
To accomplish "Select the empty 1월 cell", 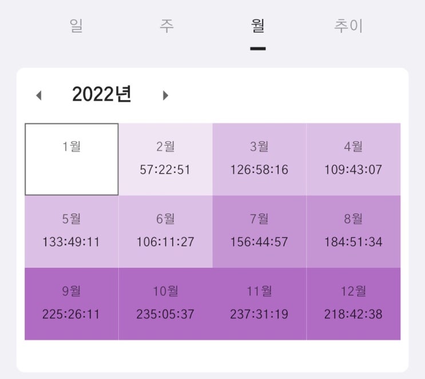I will 72,159.
